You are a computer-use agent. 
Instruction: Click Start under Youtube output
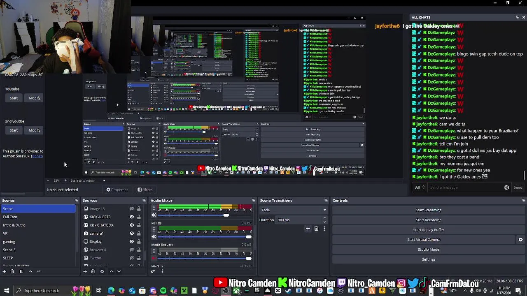pyautogui.click(x=14, y=98)
